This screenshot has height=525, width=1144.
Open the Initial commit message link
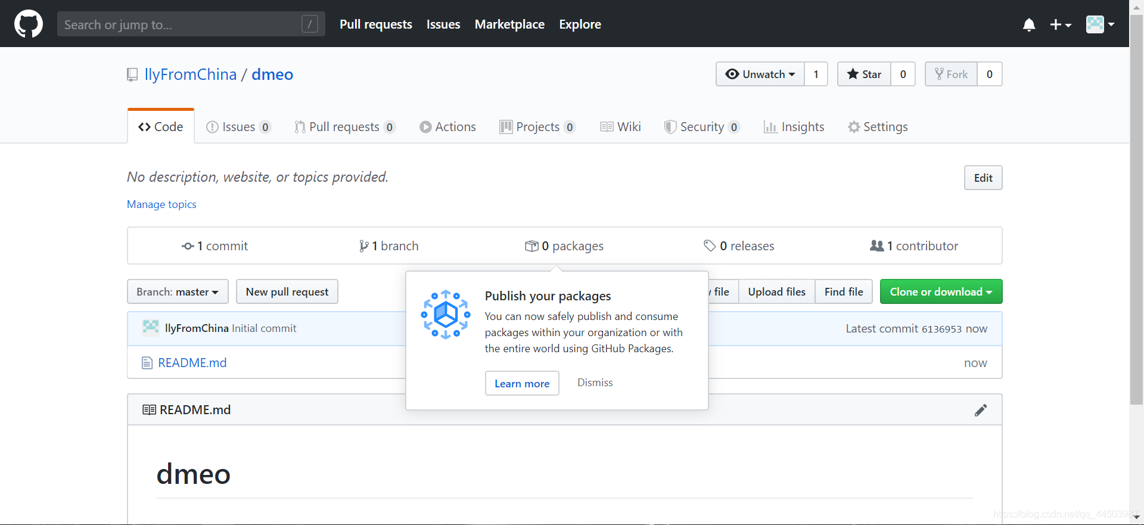click(x=264, y=328)
